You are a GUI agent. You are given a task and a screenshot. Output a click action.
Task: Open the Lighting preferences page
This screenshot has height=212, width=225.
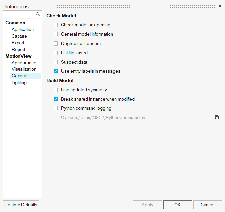pos(19,83)
